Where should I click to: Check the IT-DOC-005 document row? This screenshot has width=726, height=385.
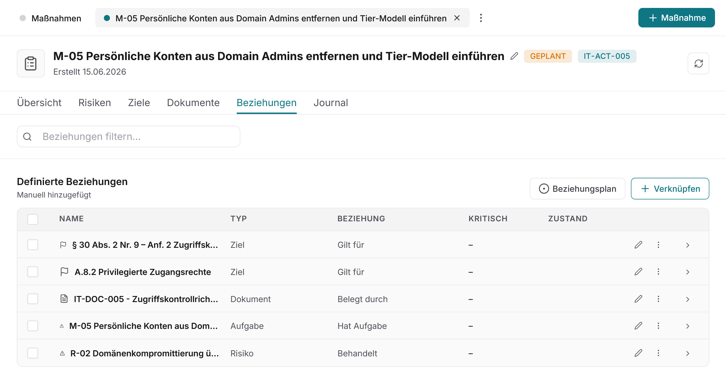pos(33,299)
